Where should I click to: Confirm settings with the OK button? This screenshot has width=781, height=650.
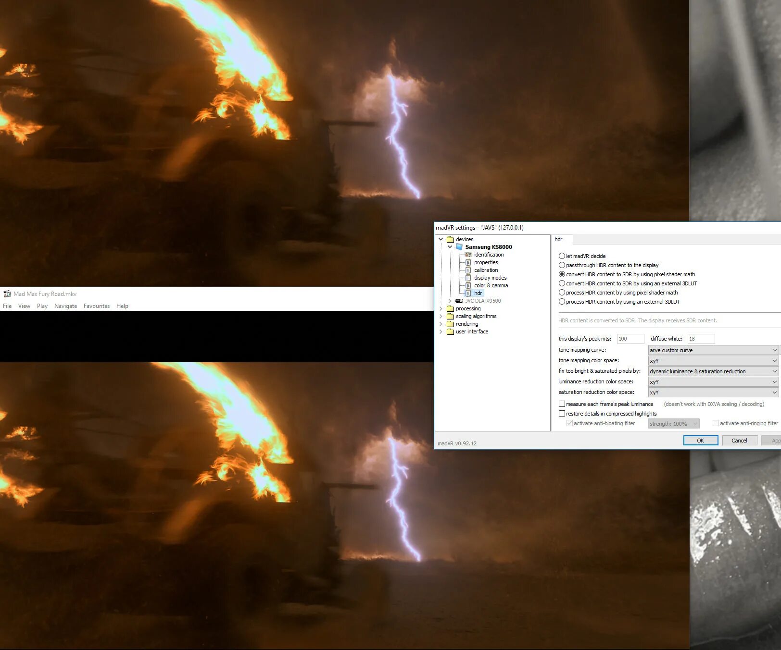(701, 441)
